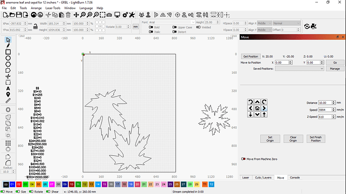Click the Flip Horizontal icon

(163, 15)
